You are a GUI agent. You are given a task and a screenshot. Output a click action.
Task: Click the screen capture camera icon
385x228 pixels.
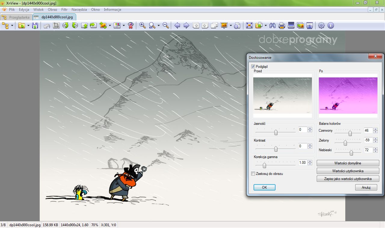point(310,25)
